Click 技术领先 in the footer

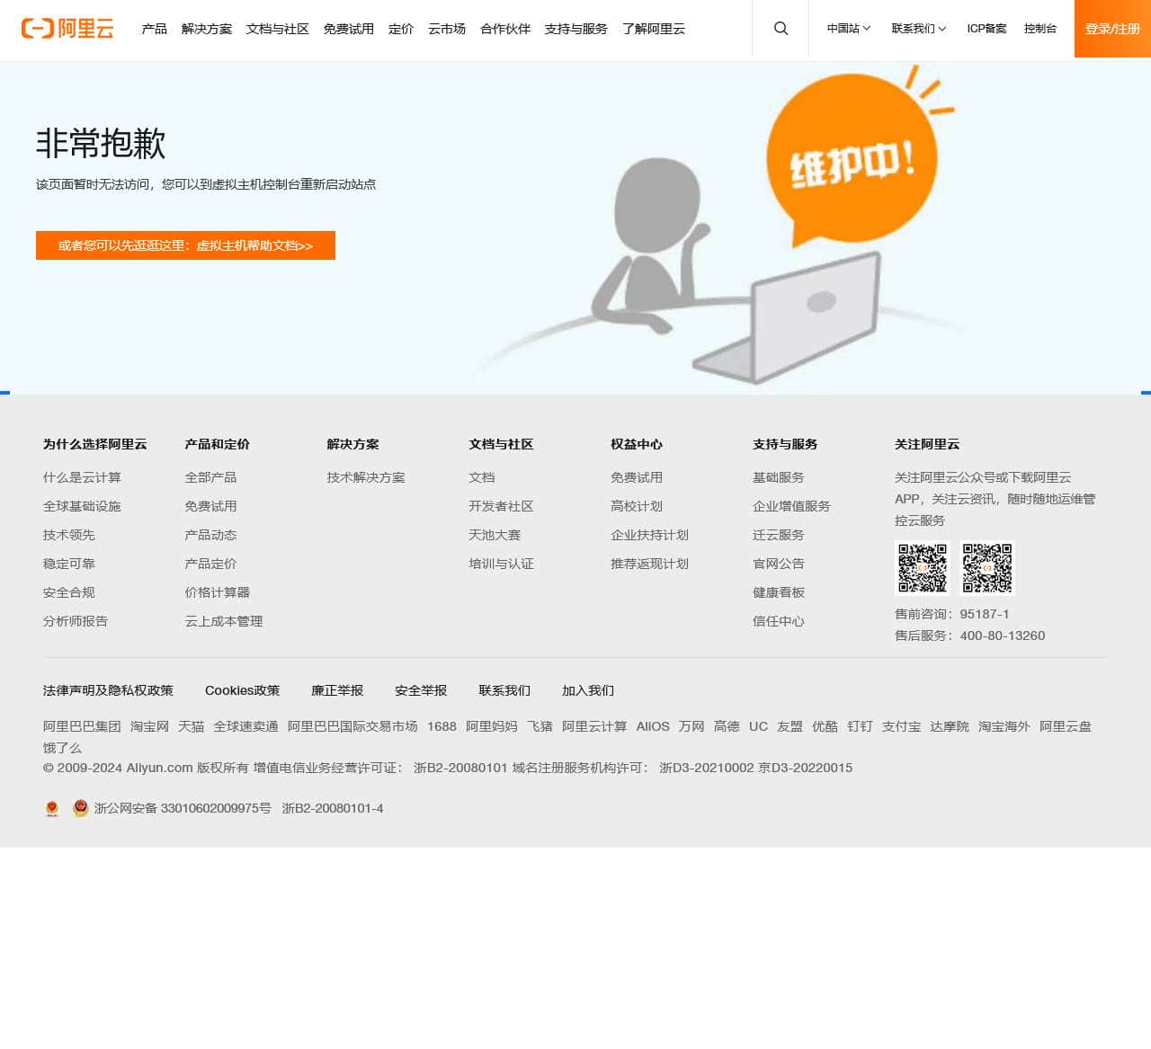click(x=69, y=535)
